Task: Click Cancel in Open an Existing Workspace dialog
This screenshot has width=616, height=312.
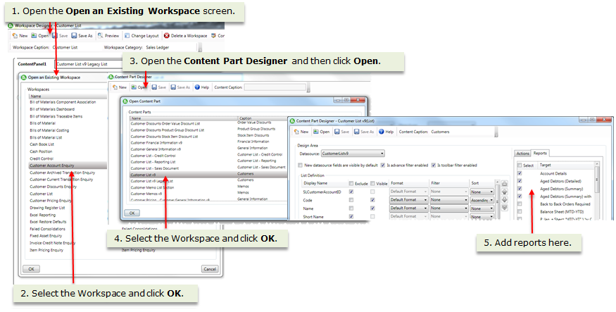Action: [x=209, y=268]
